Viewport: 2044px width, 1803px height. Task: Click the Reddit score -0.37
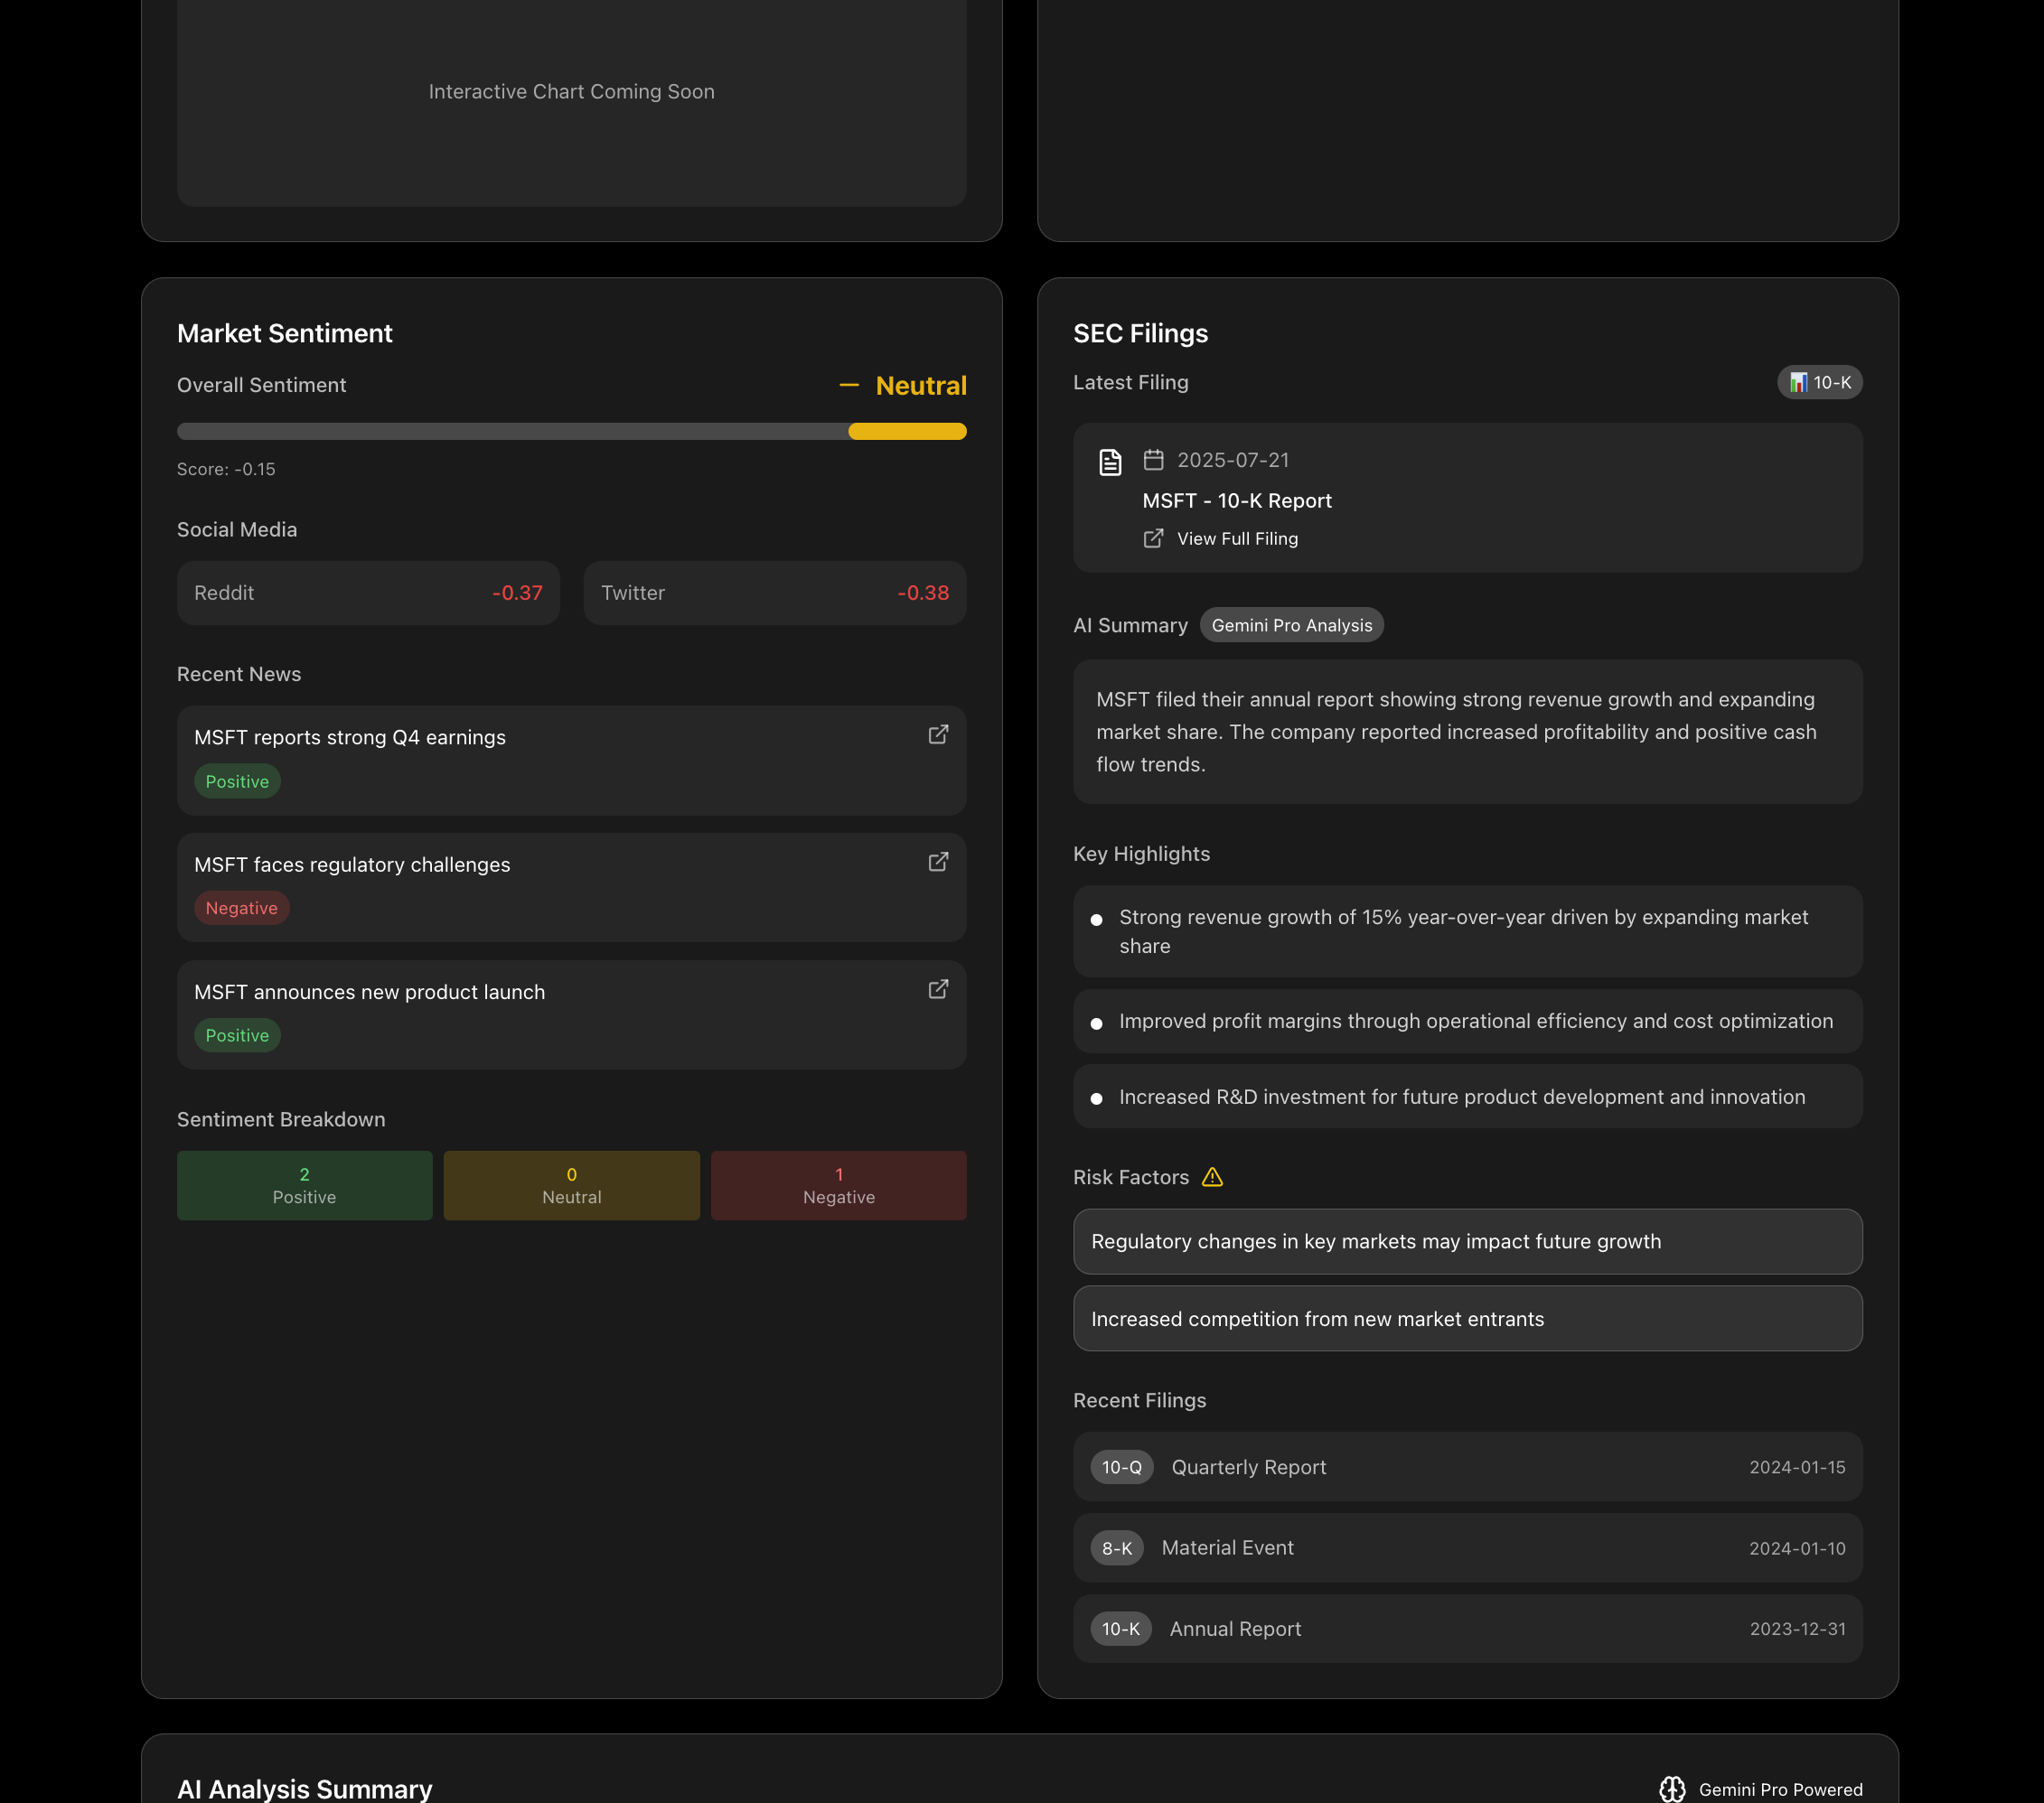point(517,593)
